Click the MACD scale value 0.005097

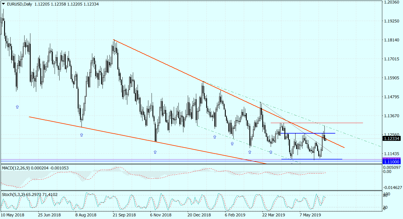click(392, 167)
